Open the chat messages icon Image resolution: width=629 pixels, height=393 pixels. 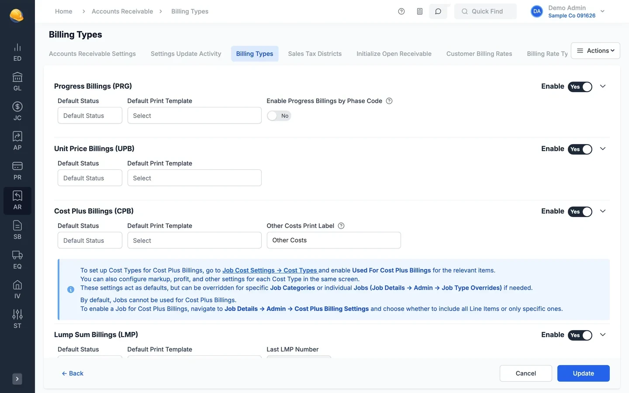click(438, 11)
